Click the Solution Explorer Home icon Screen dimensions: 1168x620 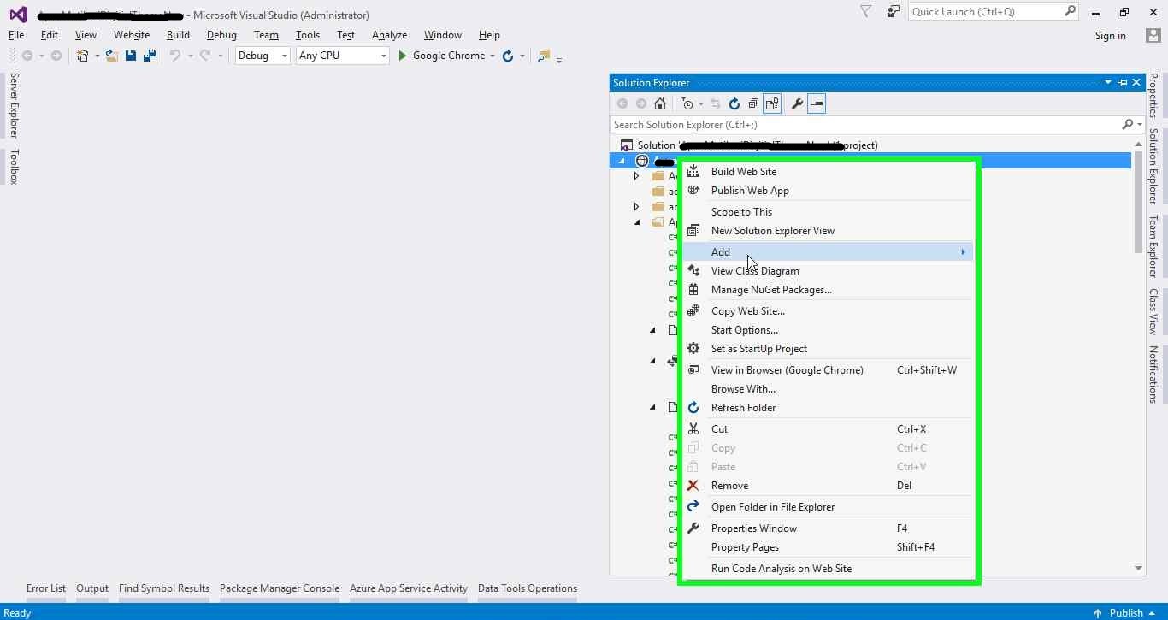tap(660, 103)
